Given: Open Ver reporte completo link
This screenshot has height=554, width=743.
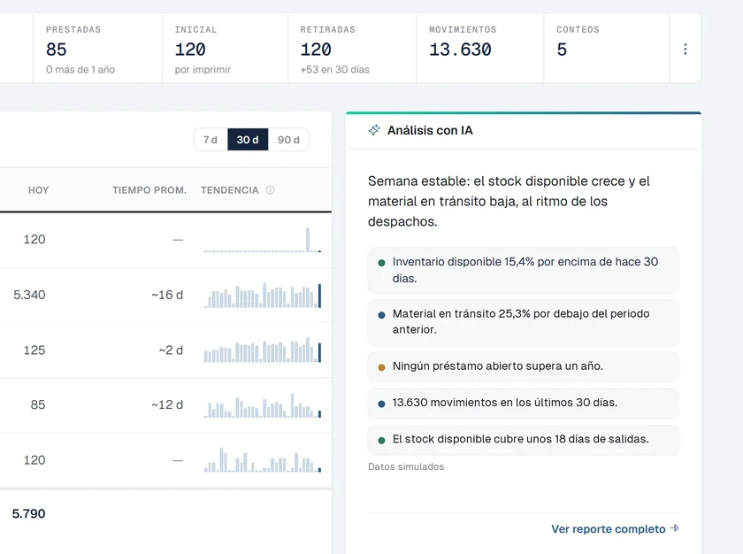Looking at the screenshot, I should coord(615,529).
